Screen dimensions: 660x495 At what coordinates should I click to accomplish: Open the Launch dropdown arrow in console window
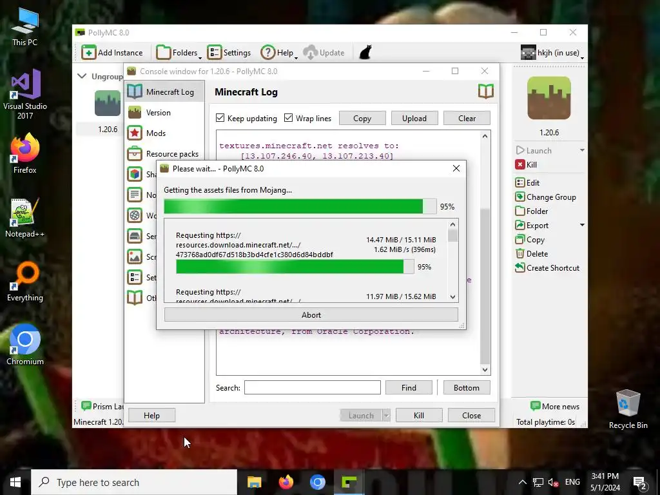coord(386,416)
